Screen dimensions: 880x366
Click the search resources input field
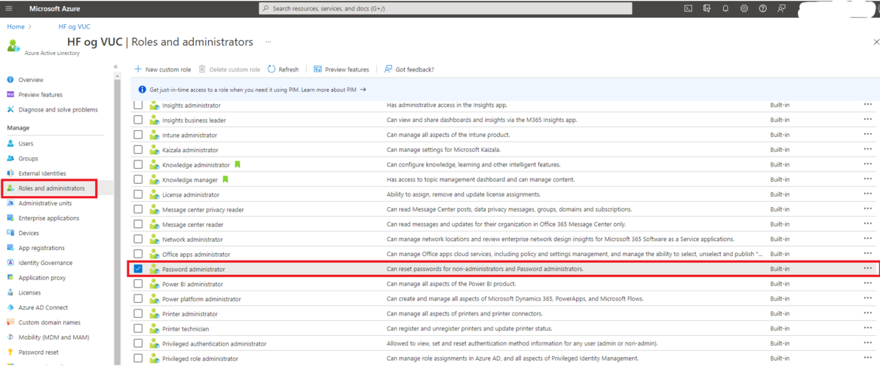tap(445, 8)
